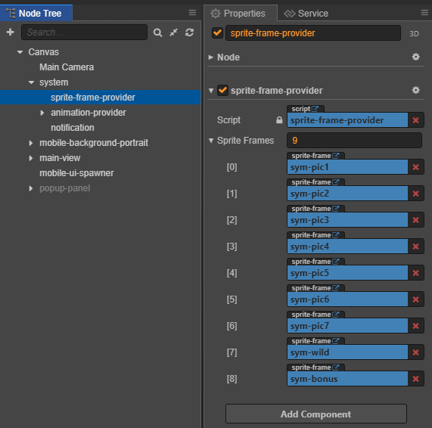Open the Node Tree panel hamburger menu

click(x=192, y=13)
